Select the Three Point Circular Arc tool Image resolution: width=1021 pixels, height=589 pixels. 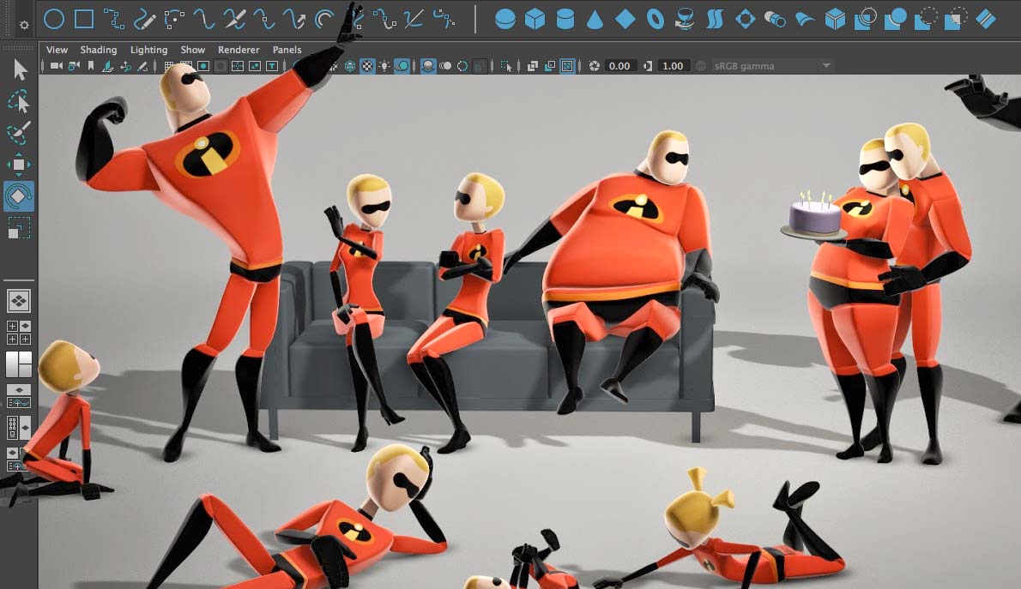click(174, 19)
